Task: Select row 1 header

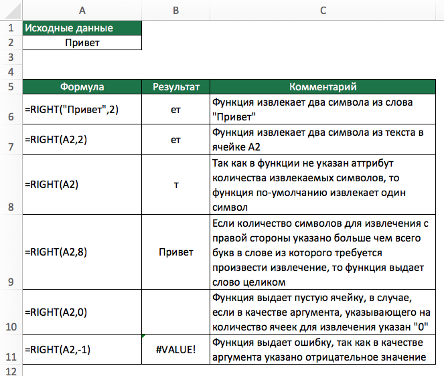Action: coord(11,27)
